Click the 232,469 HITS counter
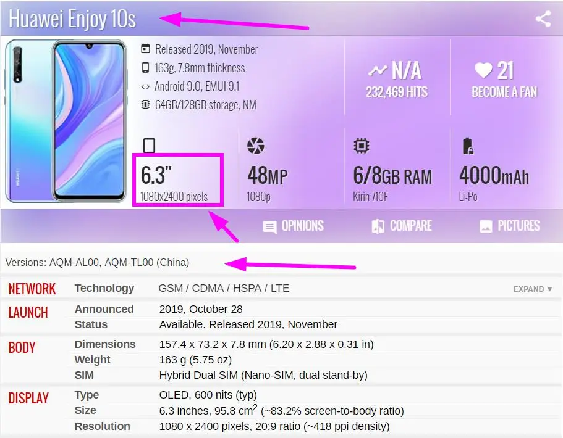 pos(397,92)
